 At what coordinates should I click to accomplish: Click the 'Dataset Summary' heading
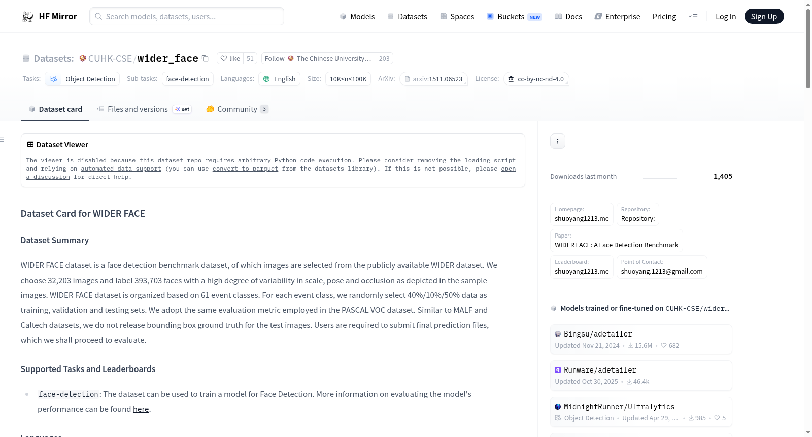[x=55, y=240]
